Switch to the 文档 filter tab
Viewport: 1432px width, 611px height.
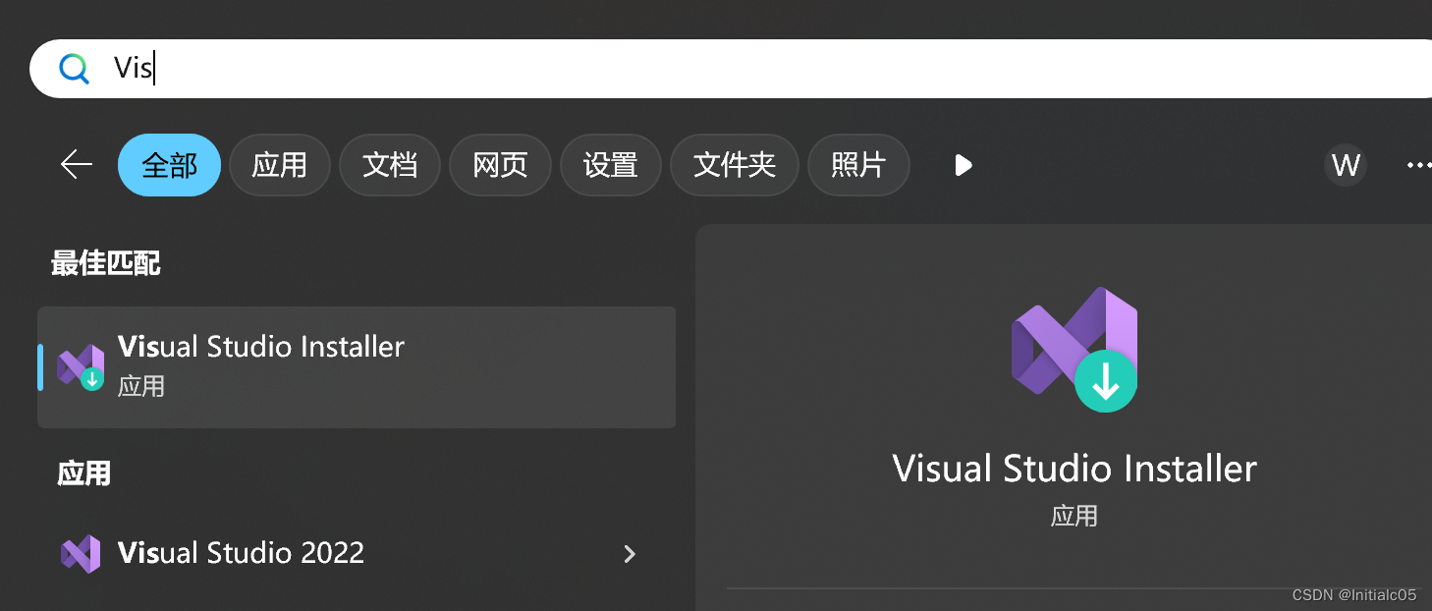[390, 165]
